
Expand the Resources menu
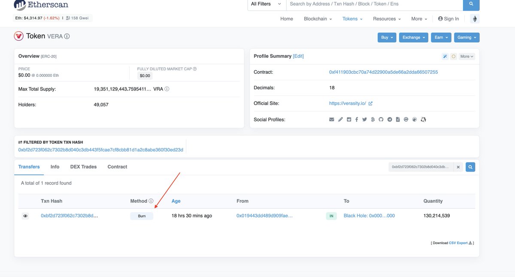(x=387, y=19)
